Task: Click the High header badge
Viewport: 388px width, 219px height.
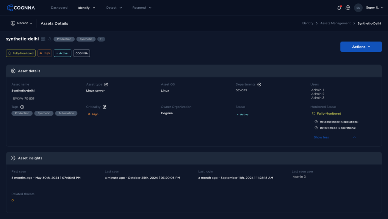Action: click(45, 53)
